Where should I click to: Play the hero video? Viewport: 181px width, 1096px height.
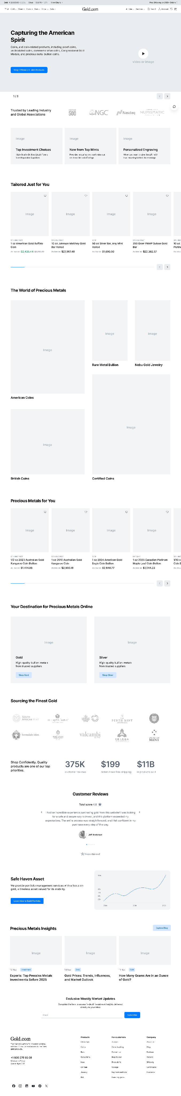(143, 53)
